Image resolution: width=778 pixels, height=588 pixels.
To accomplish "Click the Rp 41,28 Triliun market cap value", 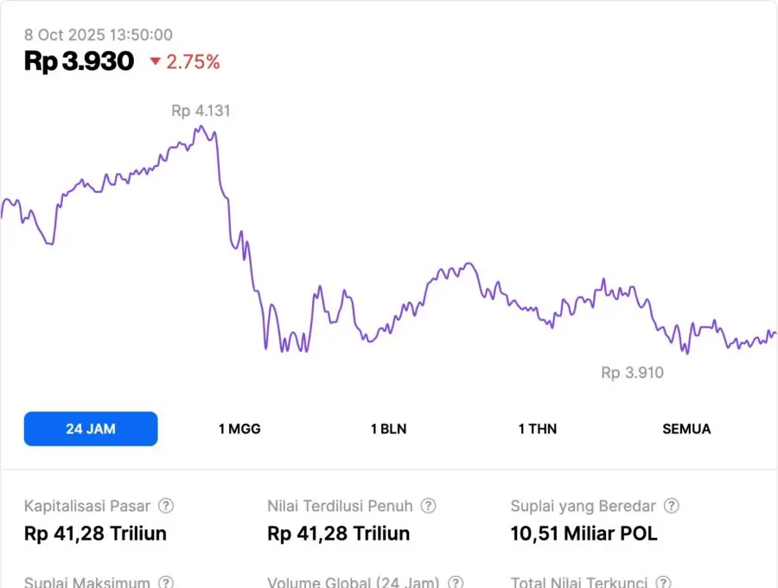I will coord(95,534).
